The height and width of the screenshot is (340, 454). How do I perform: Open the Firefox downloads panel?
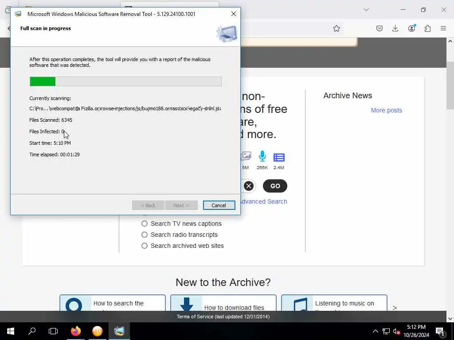pos(395,28)
